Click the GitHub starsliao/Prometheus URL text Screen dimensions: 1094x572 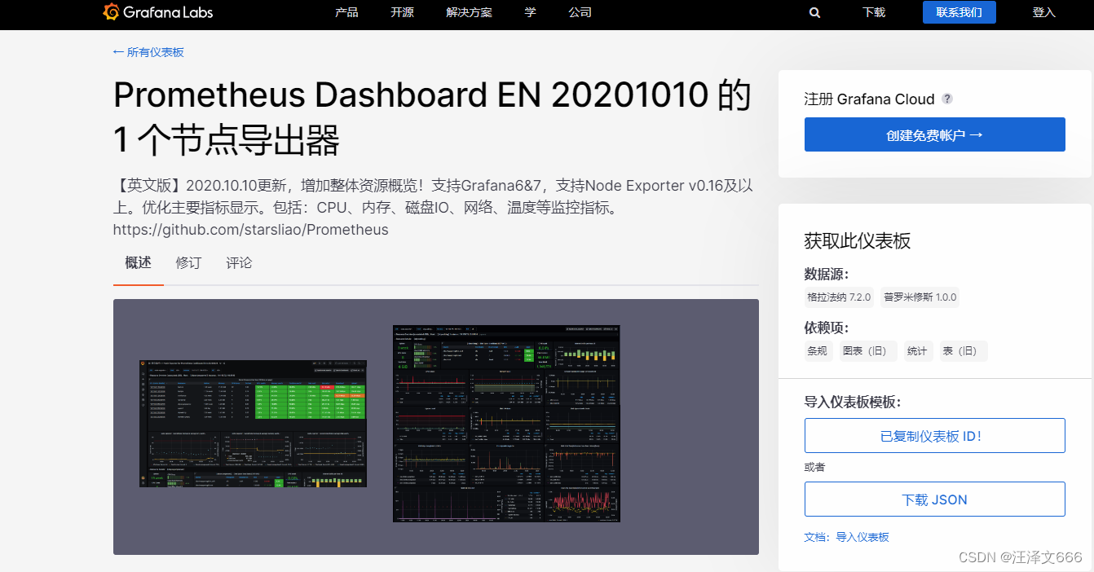[251, 230]
